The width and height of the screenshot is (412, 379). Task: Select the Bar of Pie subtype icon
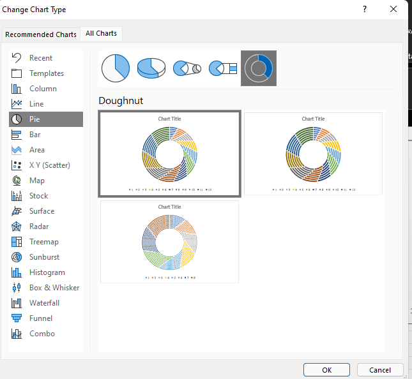[x=223, y=68]
